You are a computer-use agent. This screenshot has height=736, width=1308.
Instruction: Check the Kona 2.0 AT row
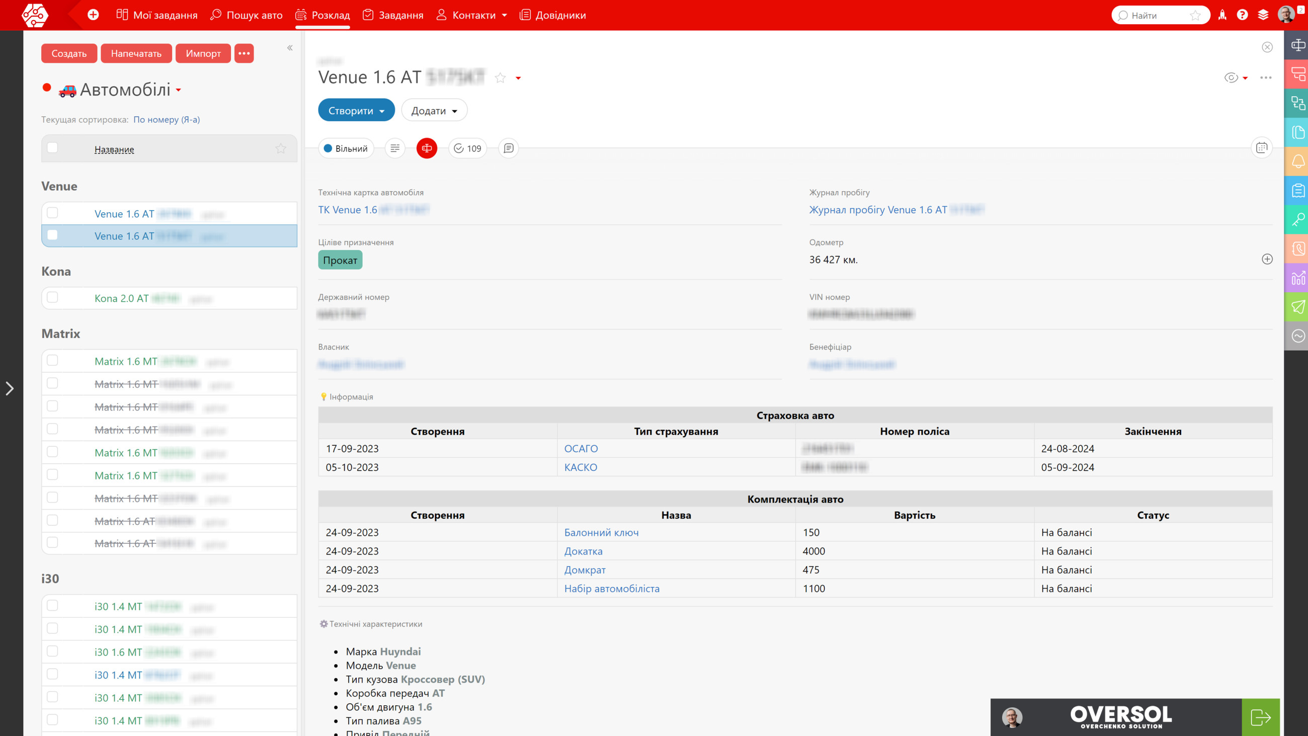tap(52, 298)
